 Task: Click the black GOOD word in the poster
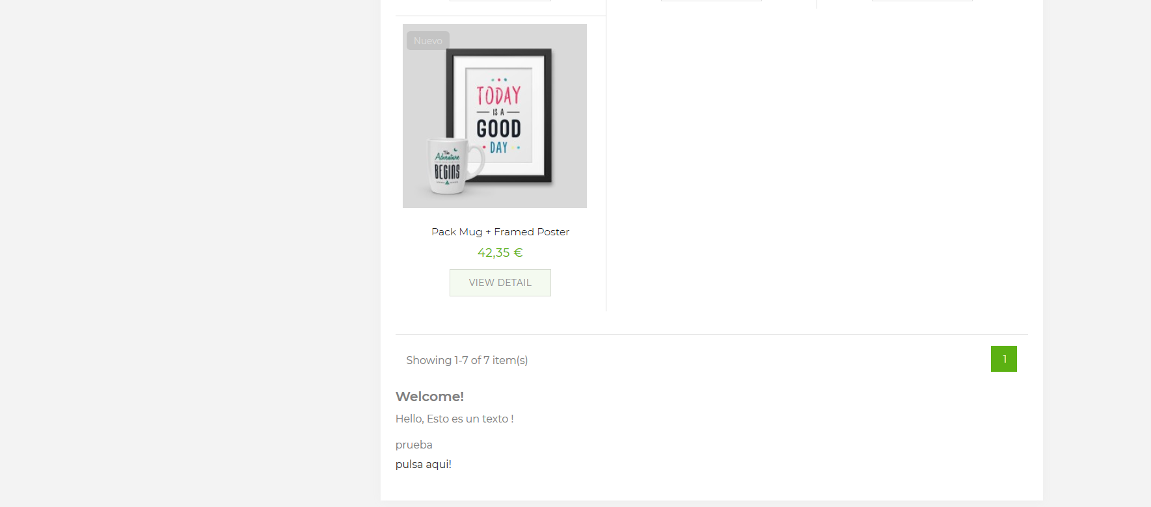pos(498,128)
